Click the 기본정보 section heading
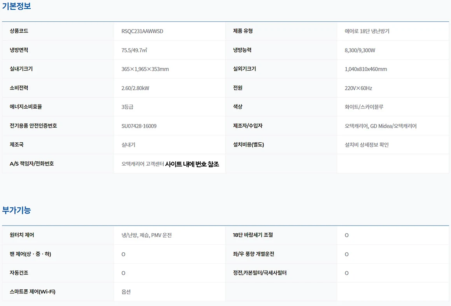Screen dimensions: 451x306 (x=16, y=6)
